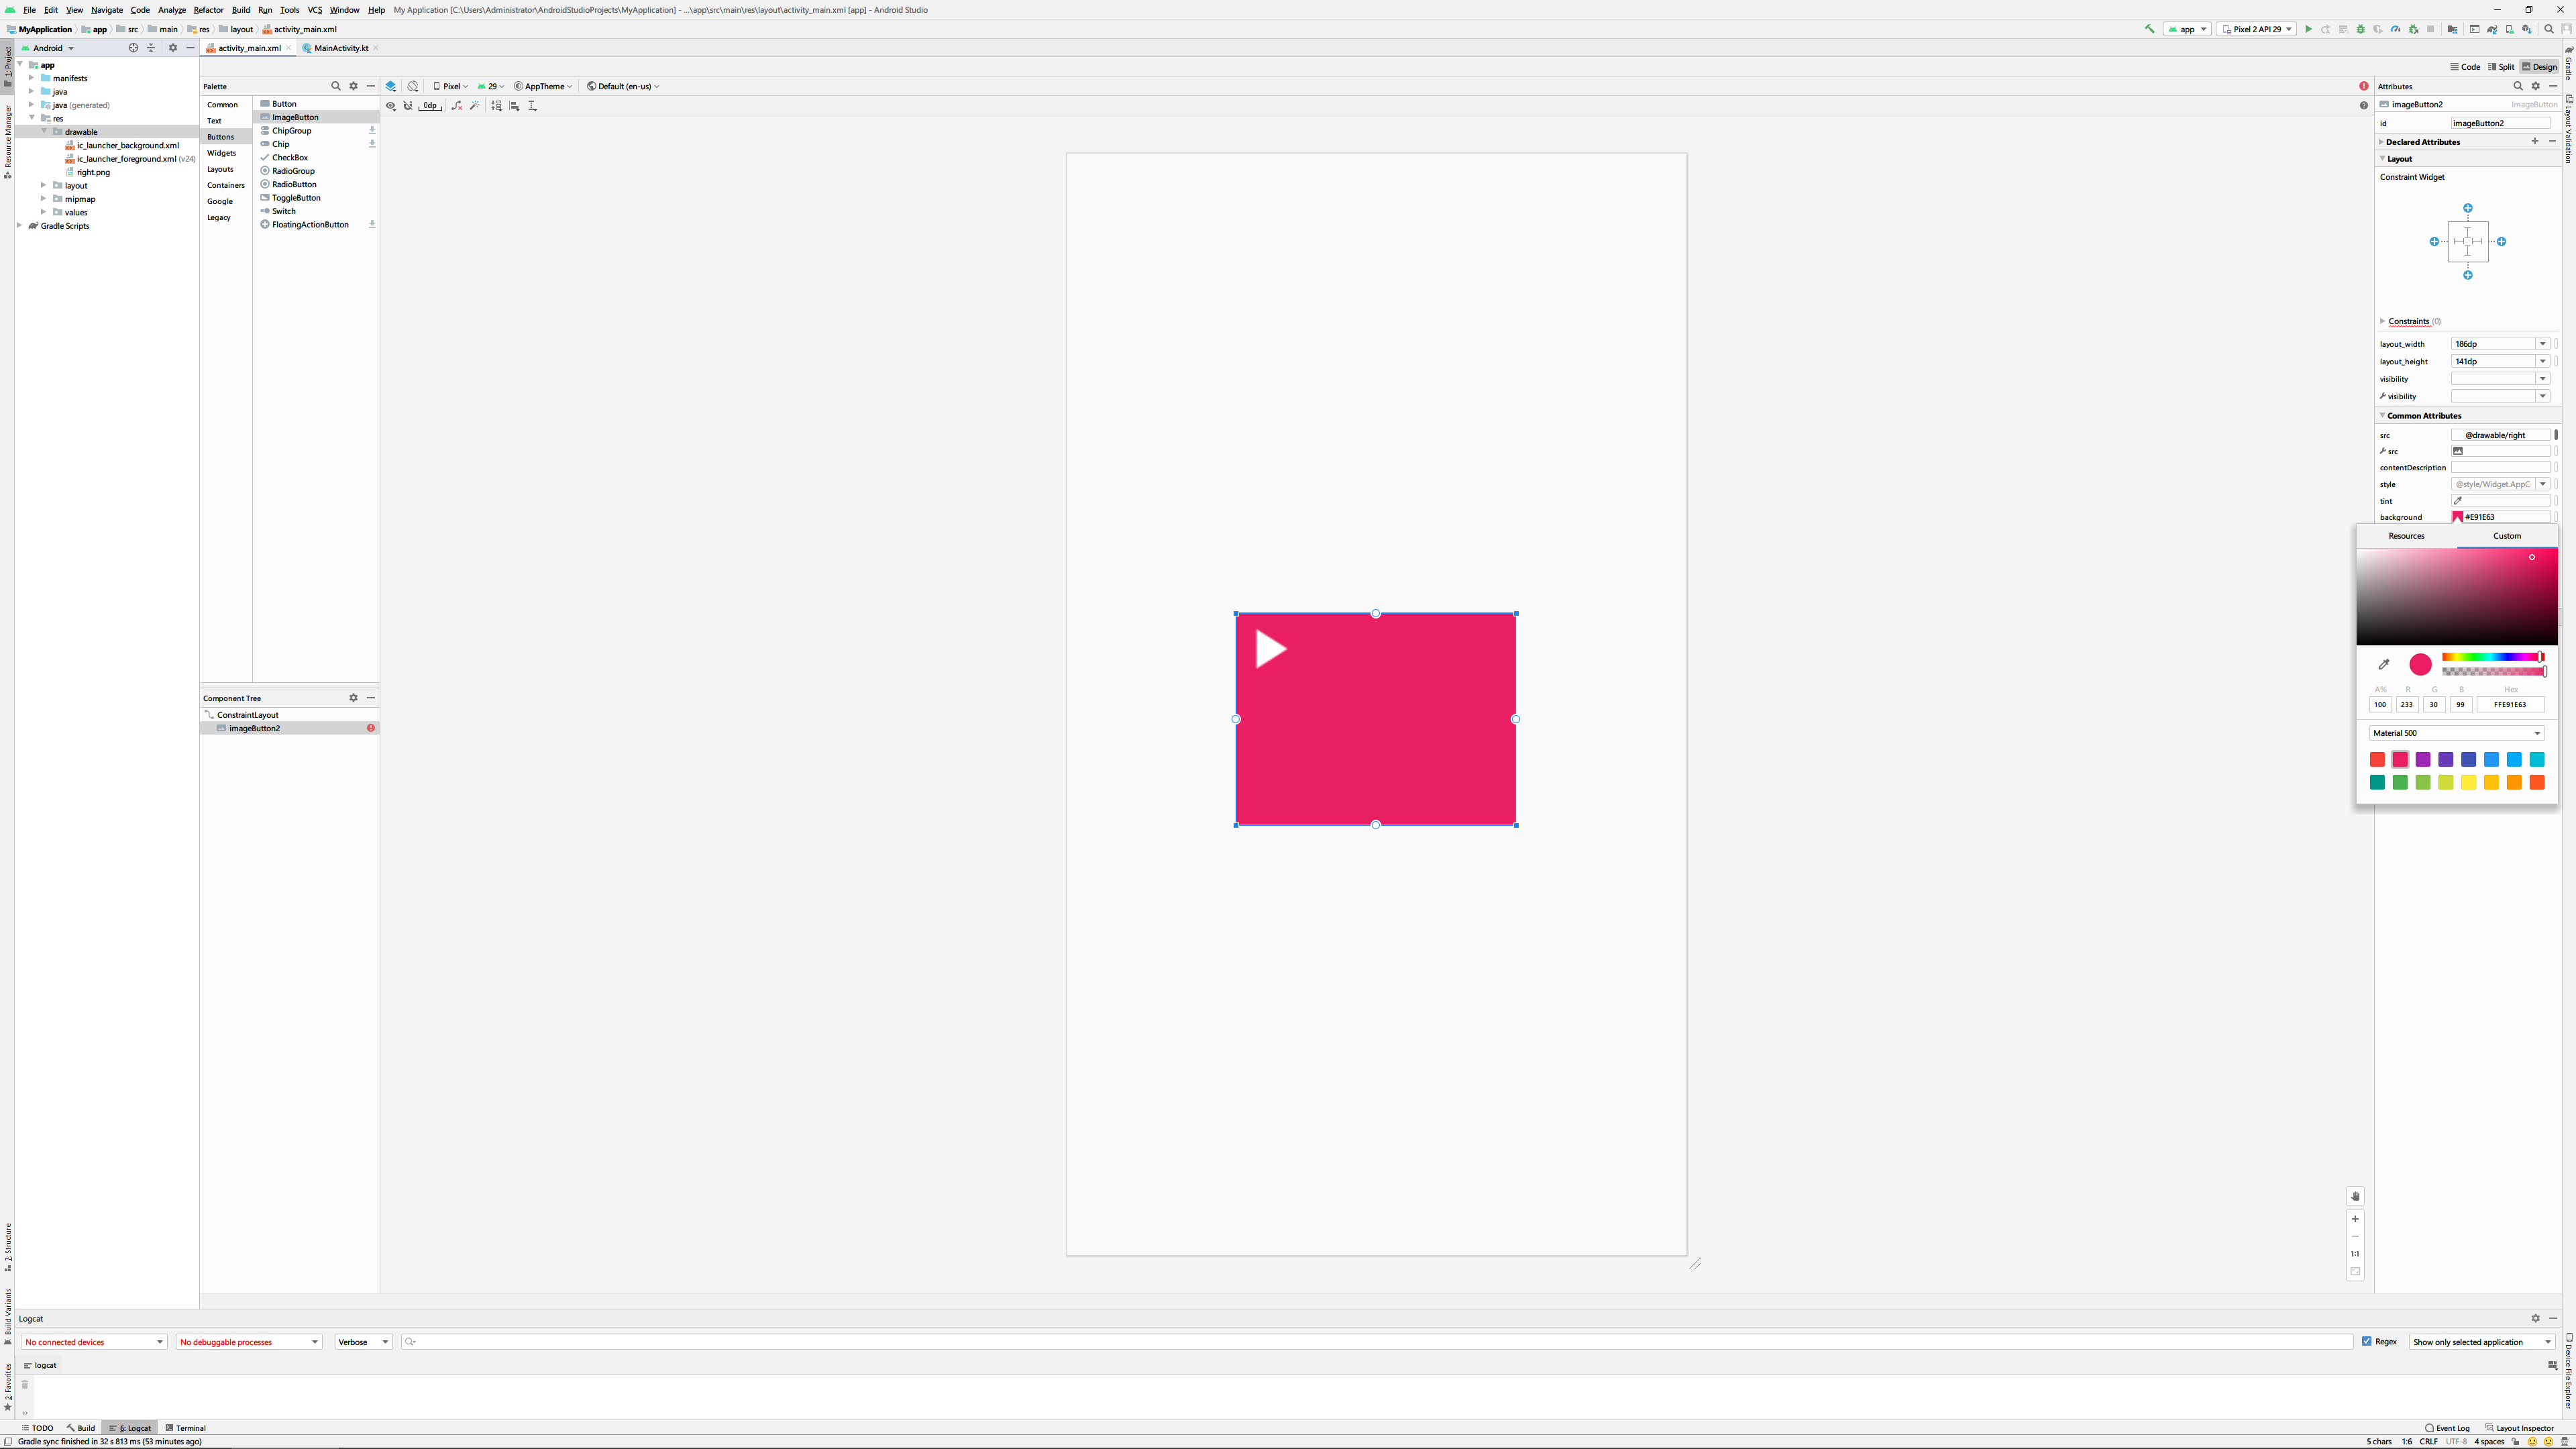The height and width of the screenshot is (1449, 2576).
Task: Open the Terminal tool window
Action: [x=186, y=1428]
